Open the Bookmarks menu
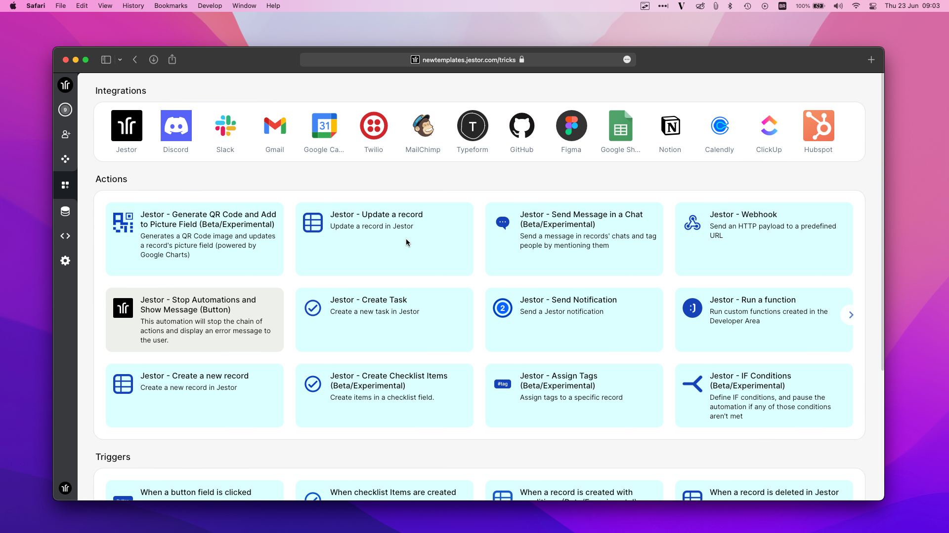This screenshot has width=949, height=533. [171, 6]
